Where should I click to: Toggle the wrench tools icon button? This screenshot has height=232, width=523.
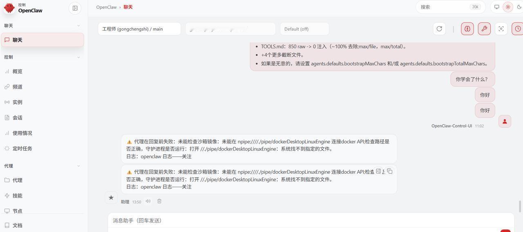pos(484,29)
